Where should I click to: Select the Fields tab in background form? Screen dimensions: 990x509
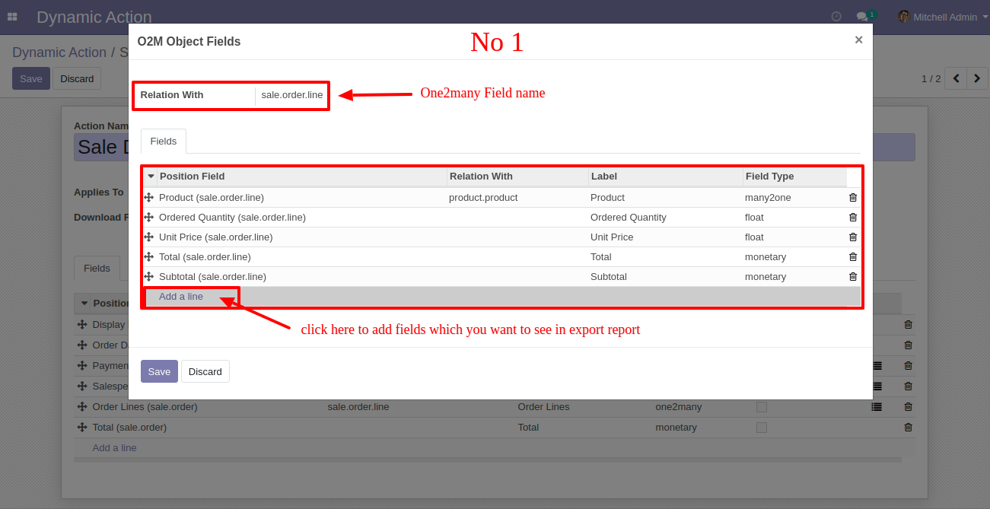[97, 269]
